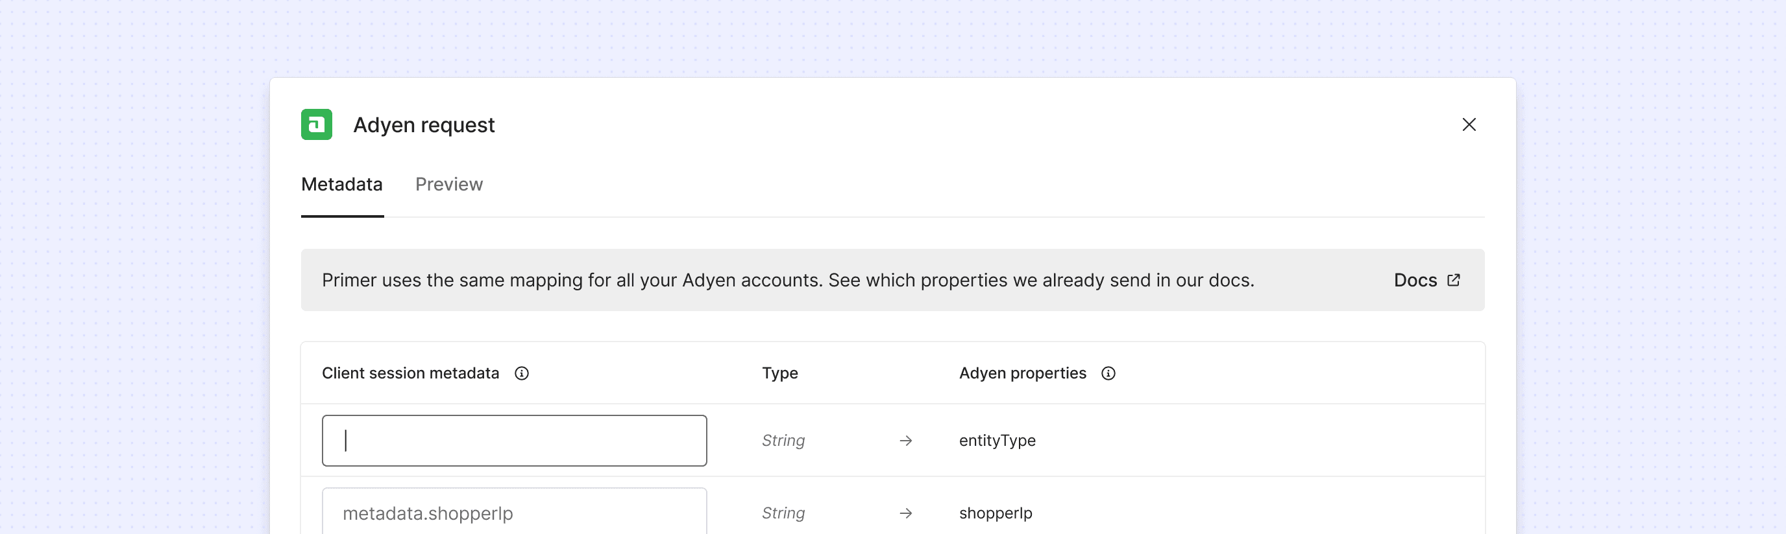Click the arrow icon in the entityType row
This screenshot has width=1786, height=534.
[905, 441]
